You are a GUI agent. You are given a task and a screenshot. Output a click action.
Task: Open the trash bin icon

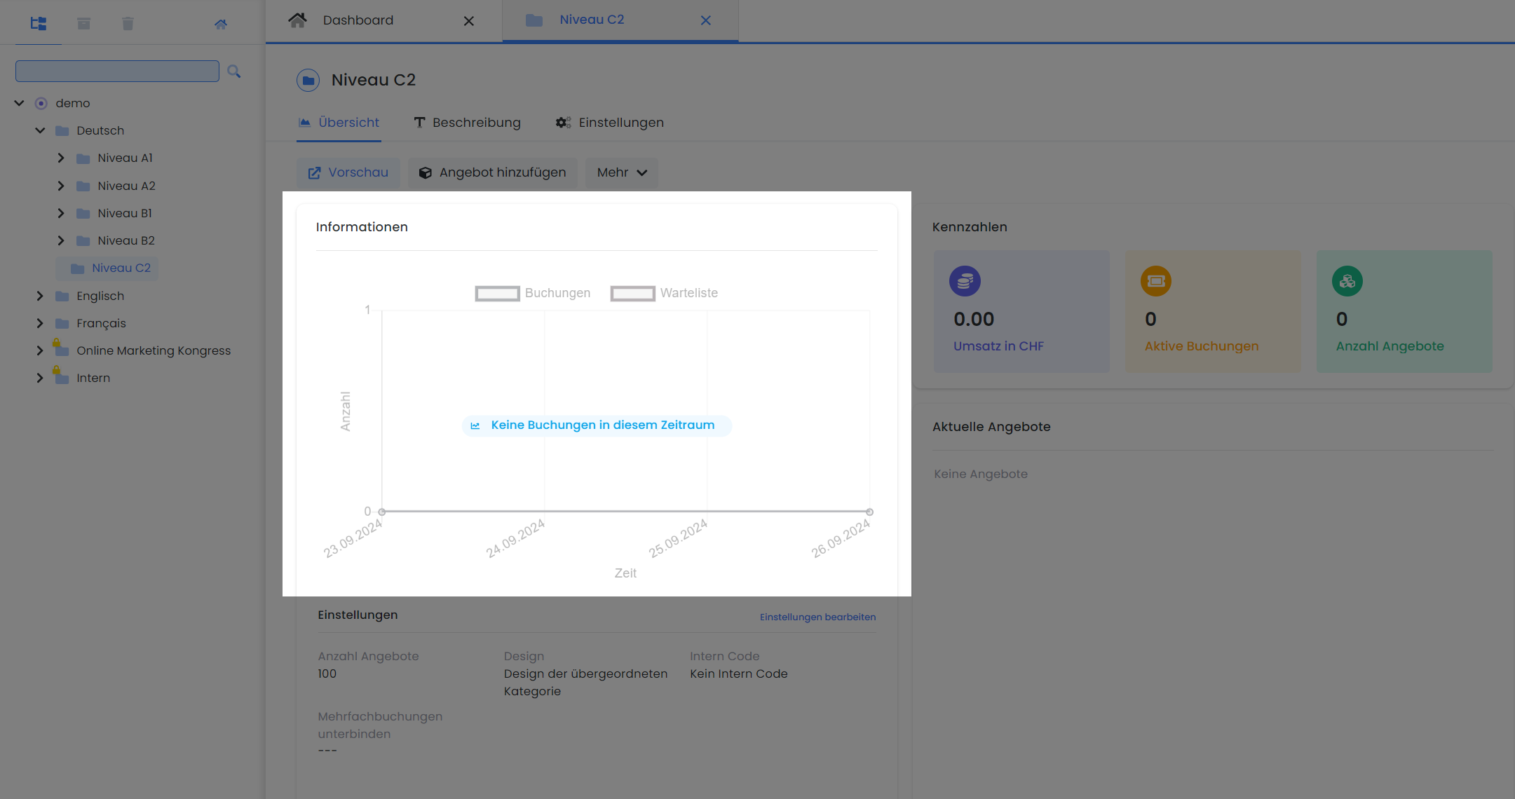[128, 24]
